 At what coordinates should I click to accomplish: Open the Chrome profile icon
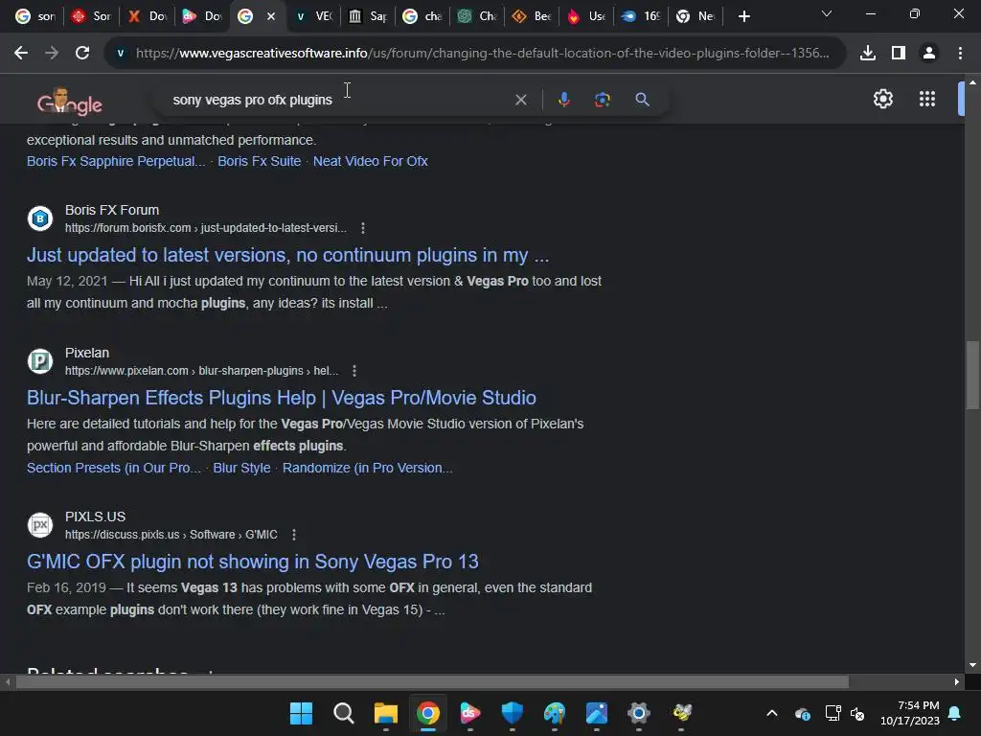(x=929, y=54)
